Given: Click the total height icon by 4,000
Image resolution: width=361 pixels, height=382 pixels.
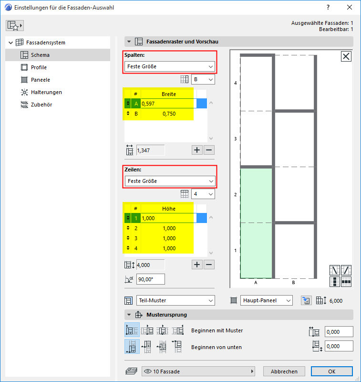Looking at the screenshot, I should [x=129, y=265].
